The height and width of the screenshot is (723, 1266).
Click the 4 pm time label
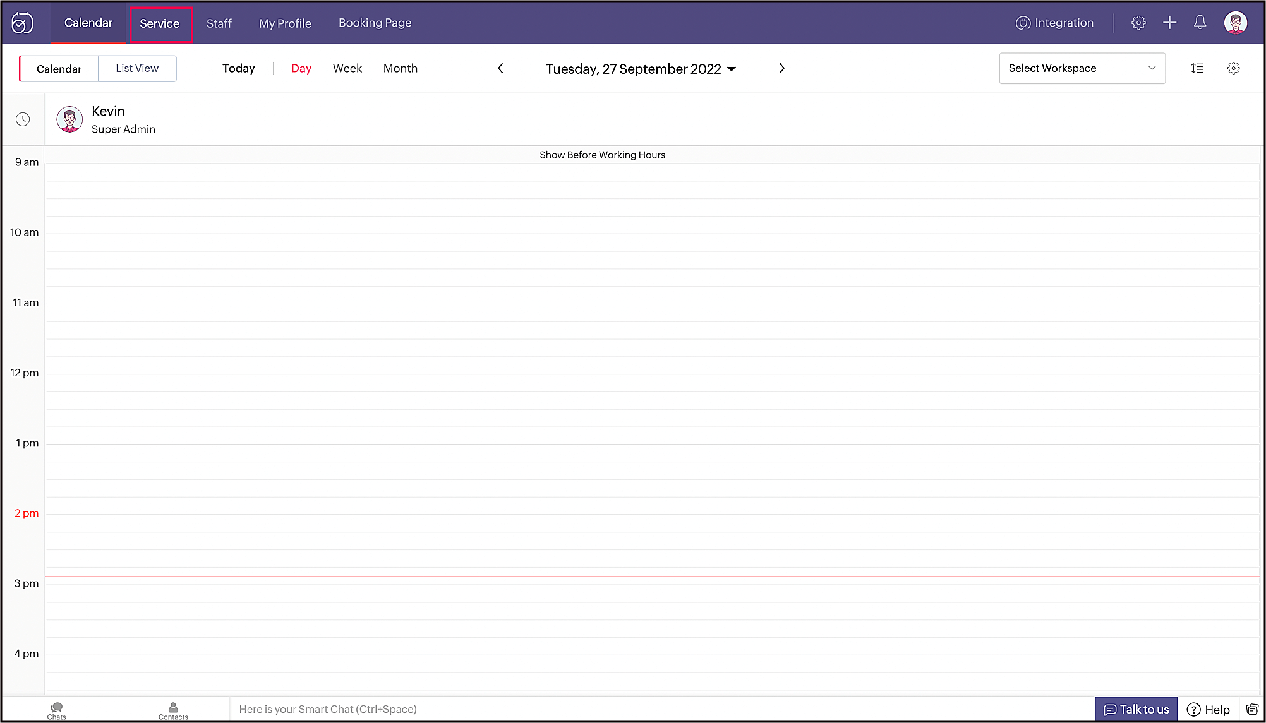27,654
